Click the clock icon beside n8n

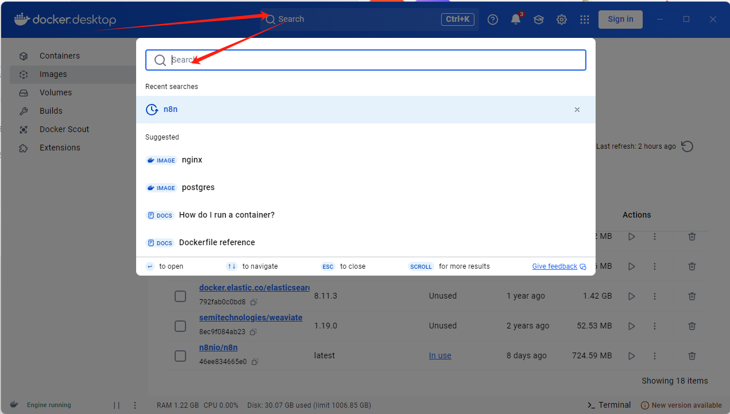tap(152, 110)
